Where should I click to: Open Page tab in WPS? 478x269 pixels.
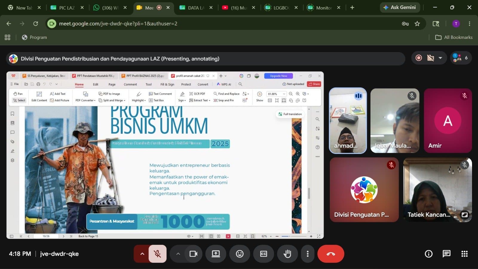[x=112, y=84]
